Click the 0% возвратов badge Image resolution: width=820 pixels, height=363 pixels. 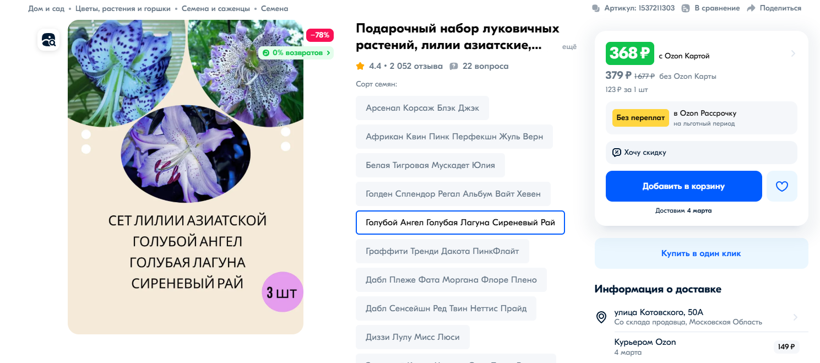point(296,53)
